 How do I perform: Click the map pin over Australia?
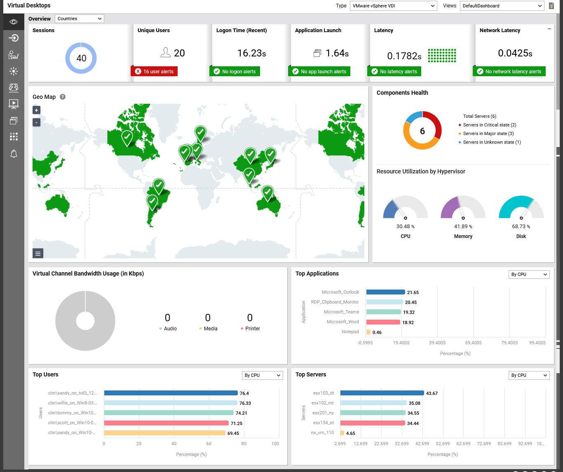click(x=268, y=192)
